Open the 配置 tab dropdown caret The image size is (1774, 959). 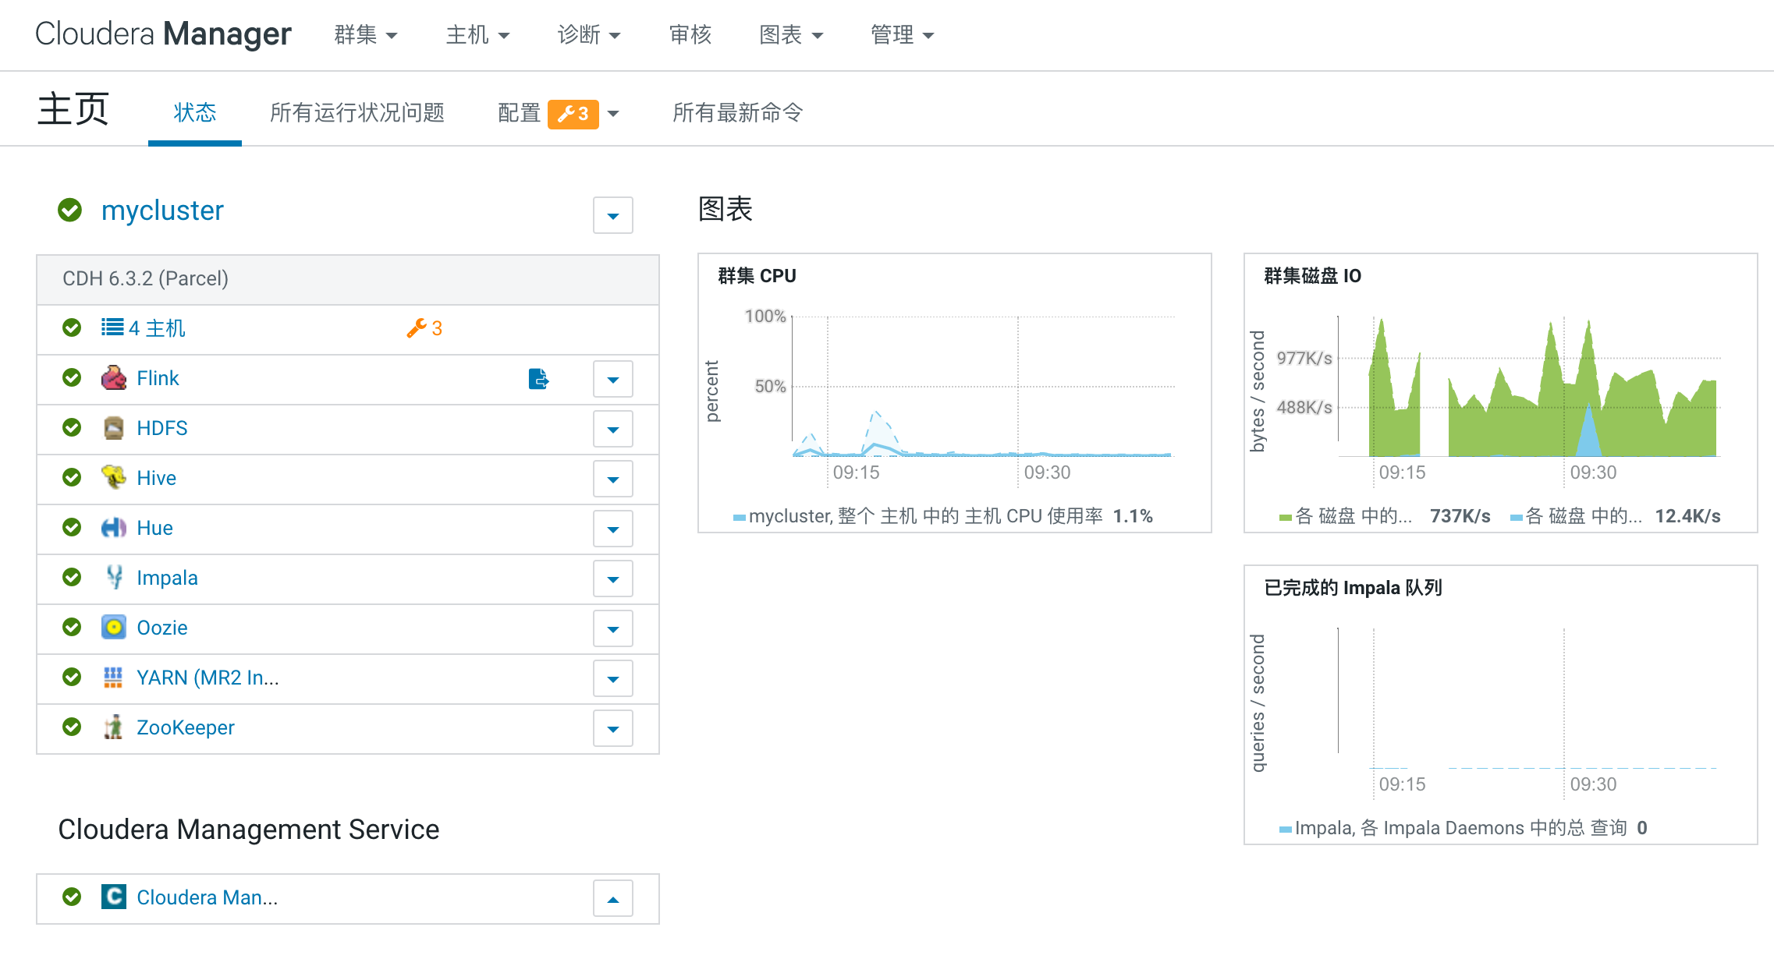pyautogui.click(x=615, y=114)
